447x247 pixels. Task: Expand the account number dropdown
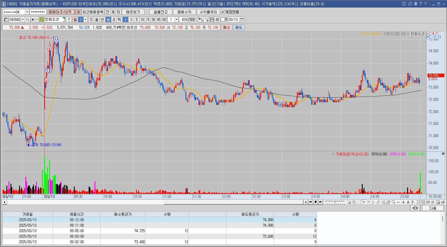27,12
